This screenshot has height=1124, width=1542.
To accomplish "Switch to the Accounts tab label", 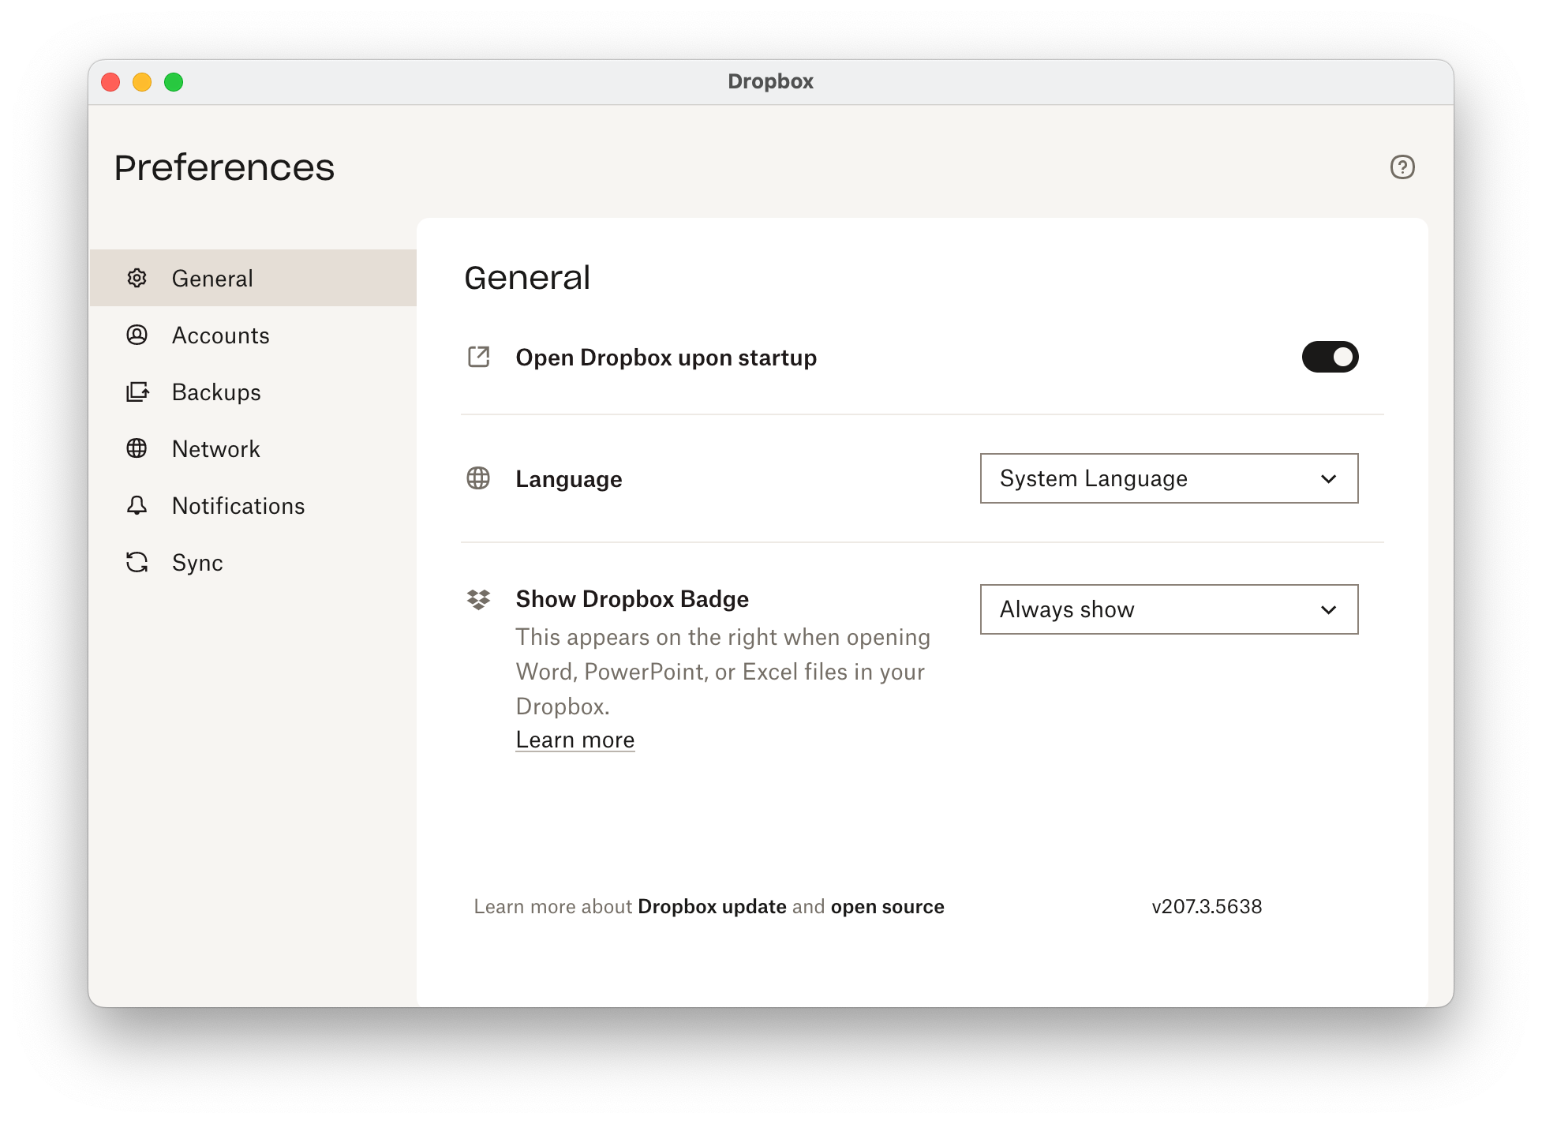I will 221,335.
